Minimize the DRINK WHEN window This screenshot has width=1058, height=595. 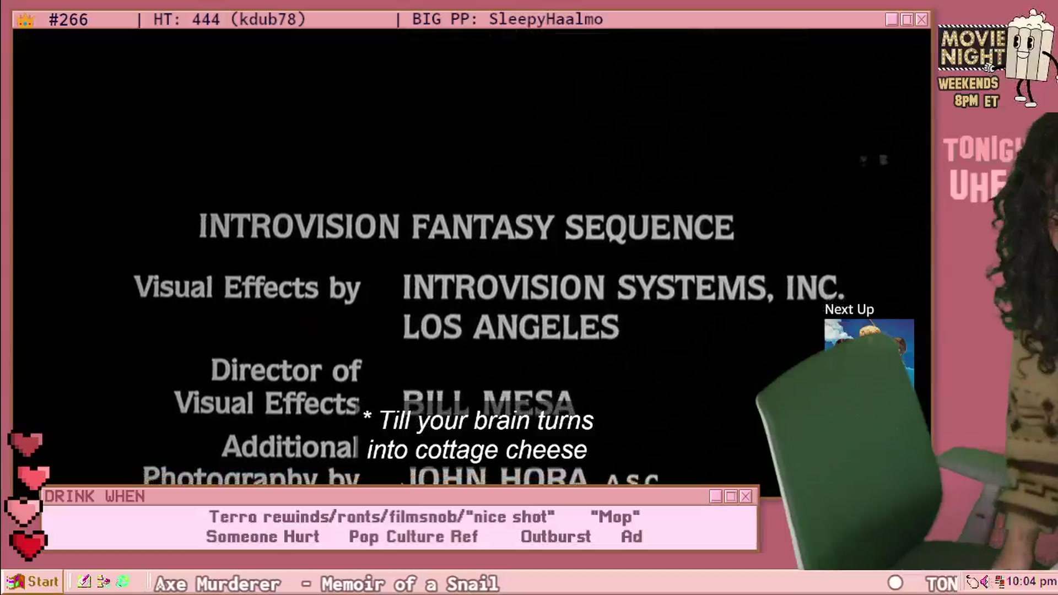[x=716, y=496]
